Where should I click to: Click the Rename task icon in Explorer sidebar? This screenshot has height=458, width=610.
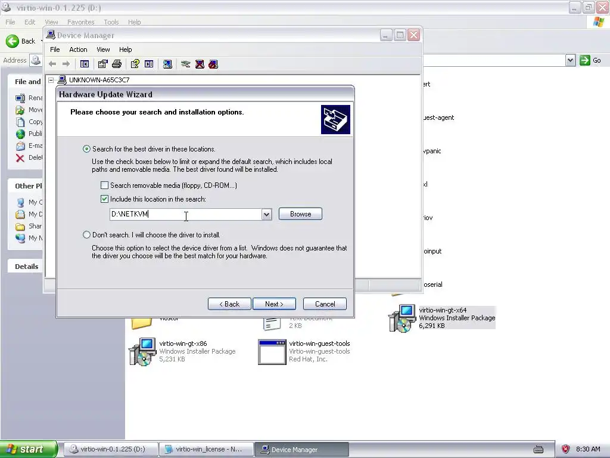click(x=20, y=98)
